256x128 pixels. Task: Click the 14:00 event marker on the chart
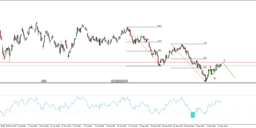pyautogui.click(x=44, y=81)
